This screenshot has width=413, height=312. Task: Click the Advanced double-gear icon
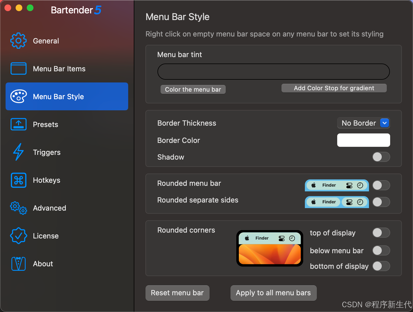(18, 208)
